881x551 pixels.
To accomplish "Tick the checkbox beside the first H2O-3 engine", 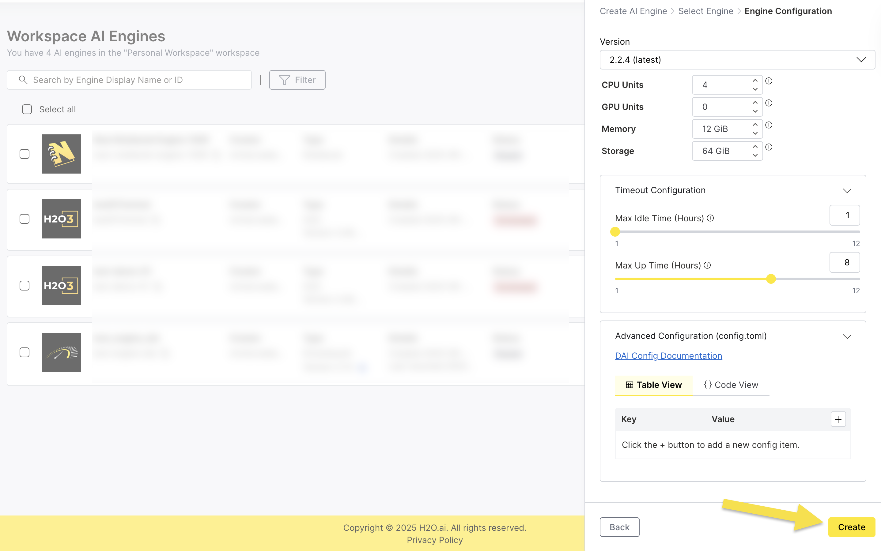I will 25,219.
